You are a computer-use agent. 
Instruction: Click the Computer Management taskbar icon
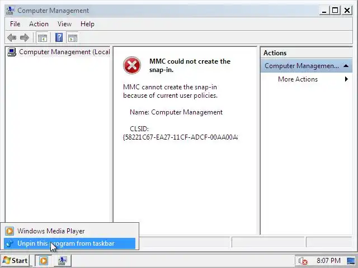point(62,261)
